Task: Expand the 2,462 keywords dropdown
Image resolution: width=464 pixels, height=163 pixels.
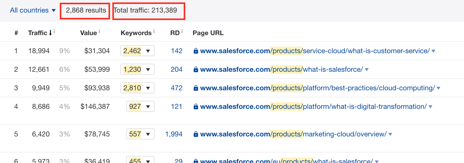Action: coord(137,51)
